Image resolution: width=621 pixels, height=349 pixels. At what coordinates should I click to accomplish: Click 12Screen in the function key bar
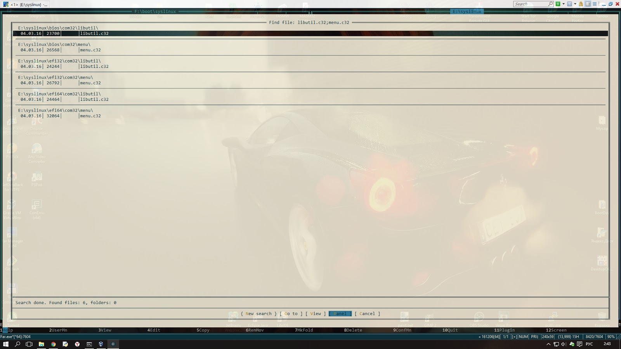coord(556,330)
